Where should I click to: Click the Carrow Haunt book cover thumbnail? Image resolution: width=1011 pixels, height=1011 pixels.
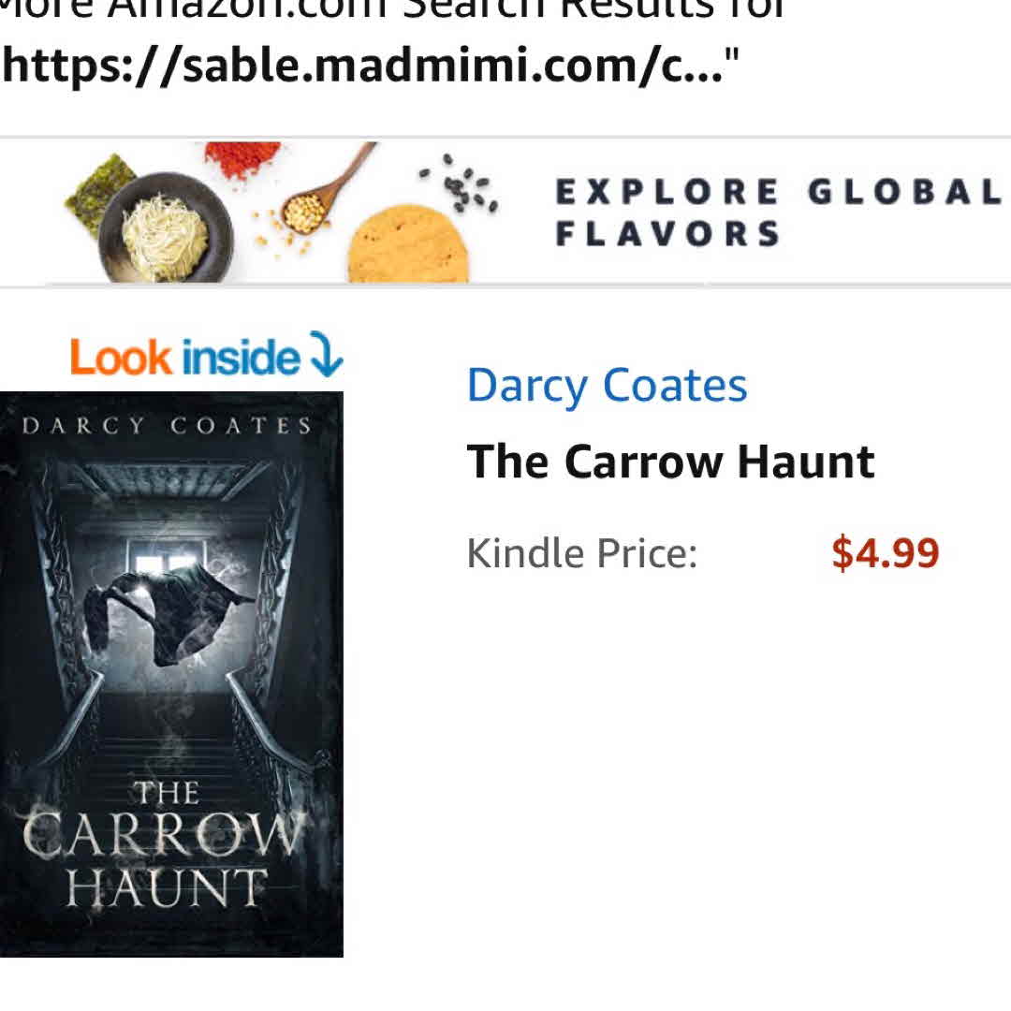click(x=171, y=674)
